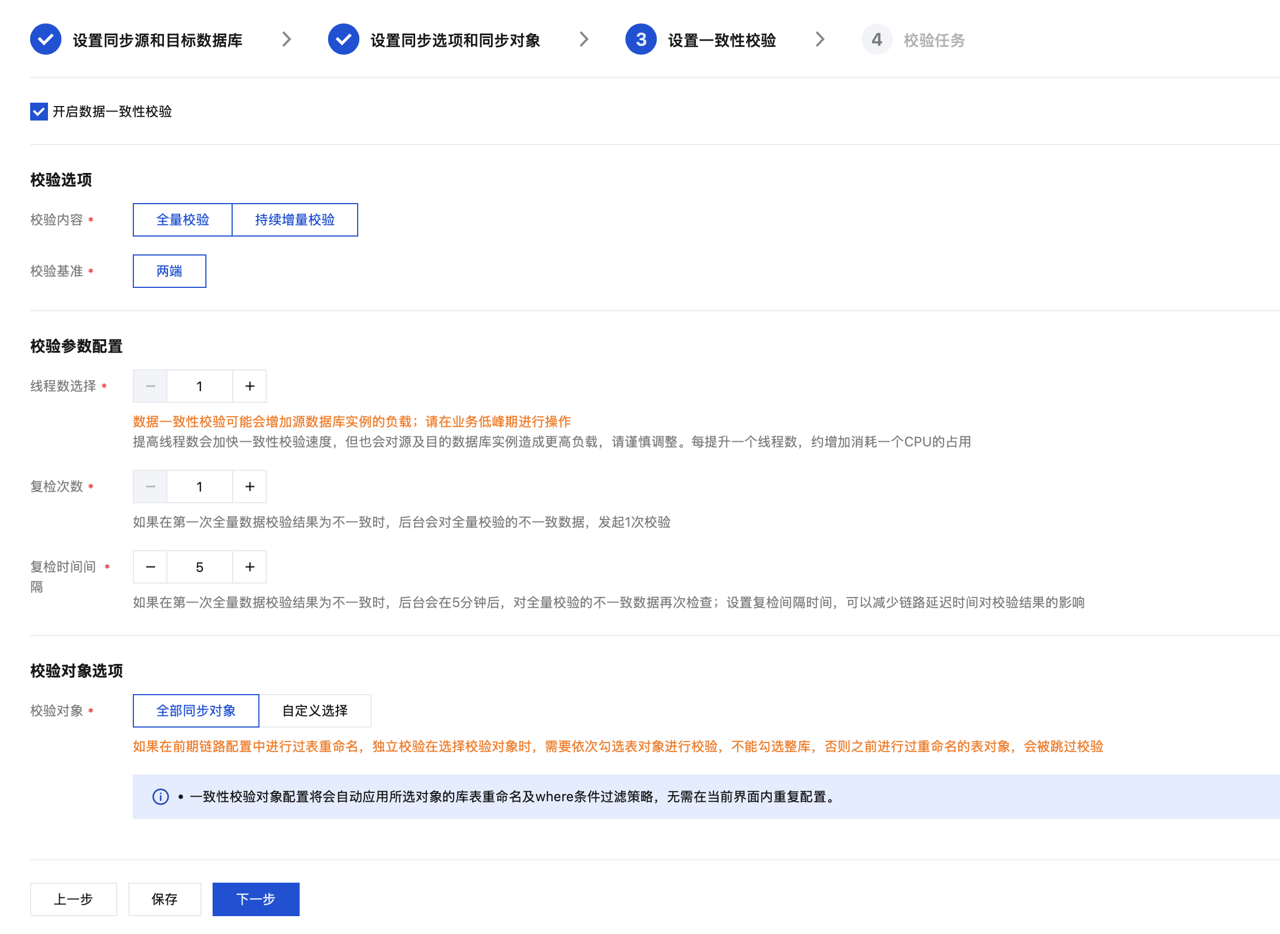Increase 线程数选择 with plus button

[249, 386]
